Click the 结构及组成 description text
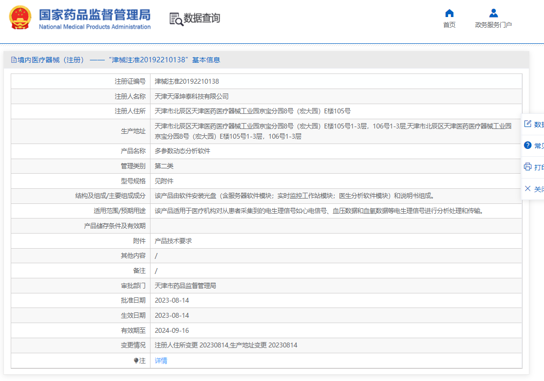The image size is (544, 381). [x=295, y=196]
